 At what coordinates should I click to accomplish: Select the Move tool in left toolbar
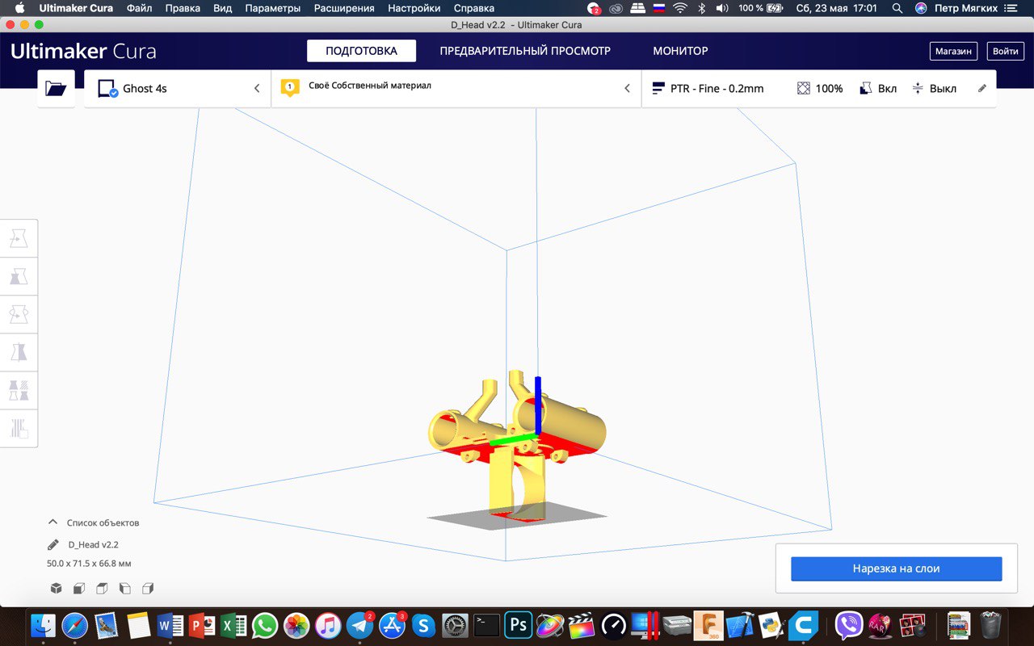click(19, 239)
